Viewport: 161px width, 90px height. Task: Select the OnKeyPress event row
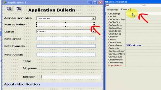(x=133, y=45)
